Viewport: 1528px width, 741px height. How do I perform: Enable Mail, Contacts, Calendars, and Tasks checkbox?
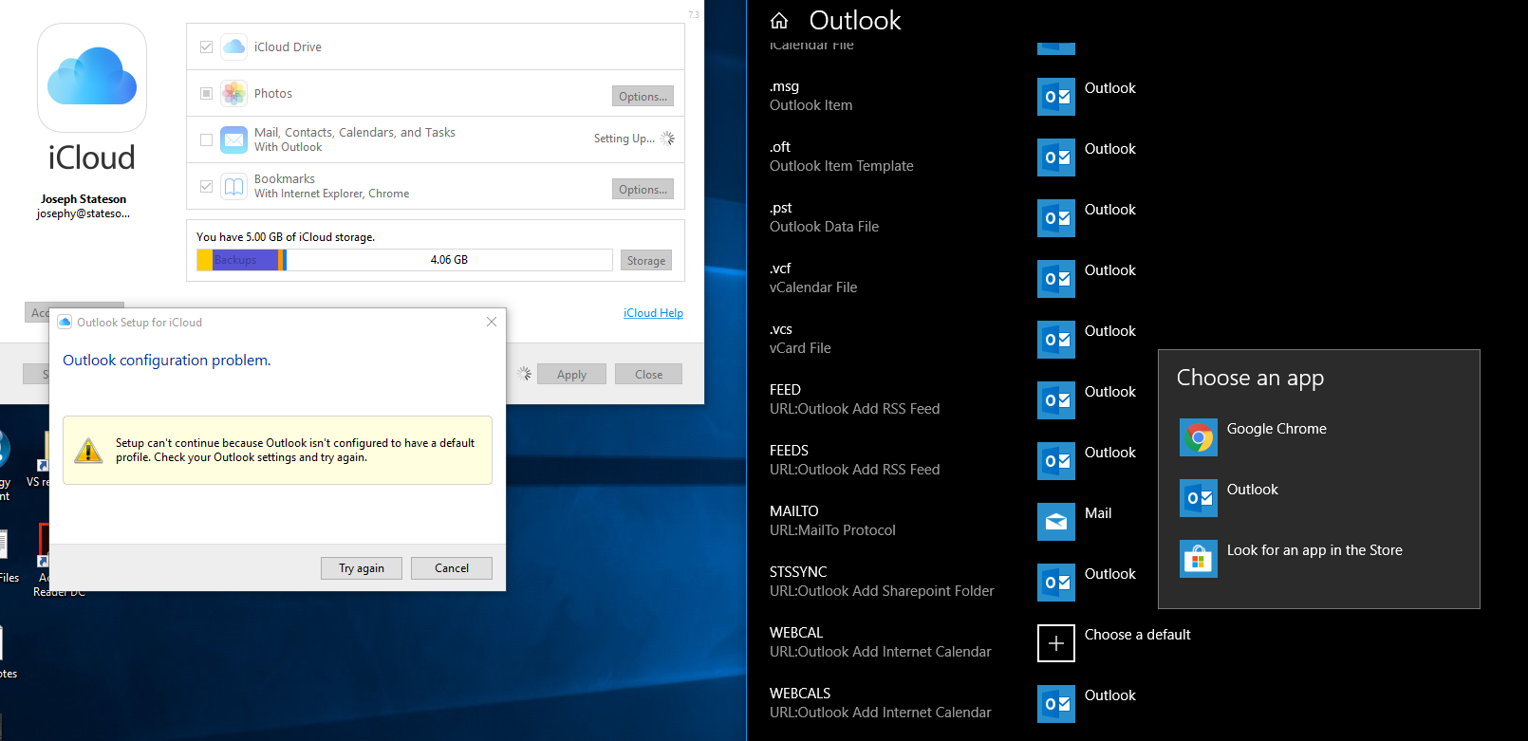[206, 139]
